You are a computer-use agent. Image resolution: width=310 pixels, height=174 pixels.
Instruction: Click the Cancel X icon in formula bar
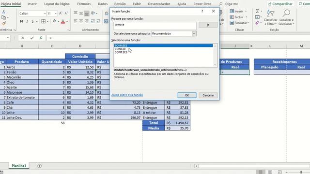tap(23, 38)
